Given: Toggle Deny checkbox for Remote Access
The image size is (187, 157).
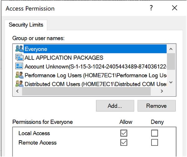Looking at the screenshot, I should (x=155, y=142).
